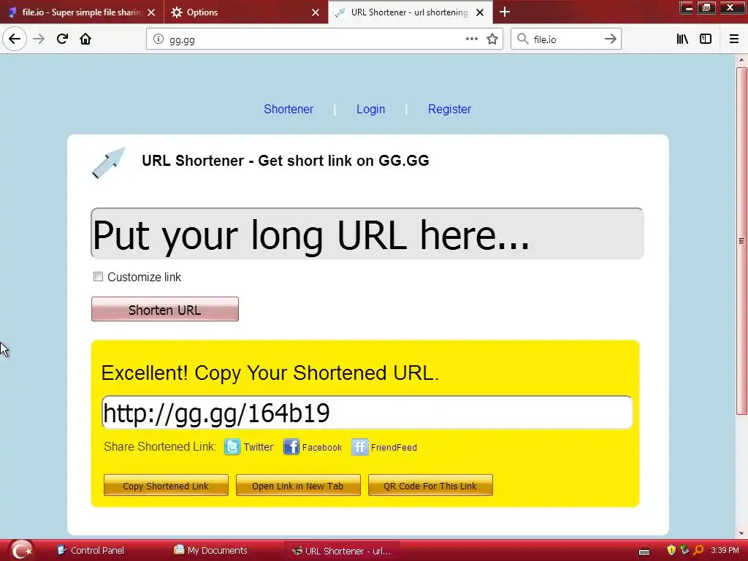Open Control Panel from the taskbar
Viewport: 748px width, 561px height.
point(91,551)
